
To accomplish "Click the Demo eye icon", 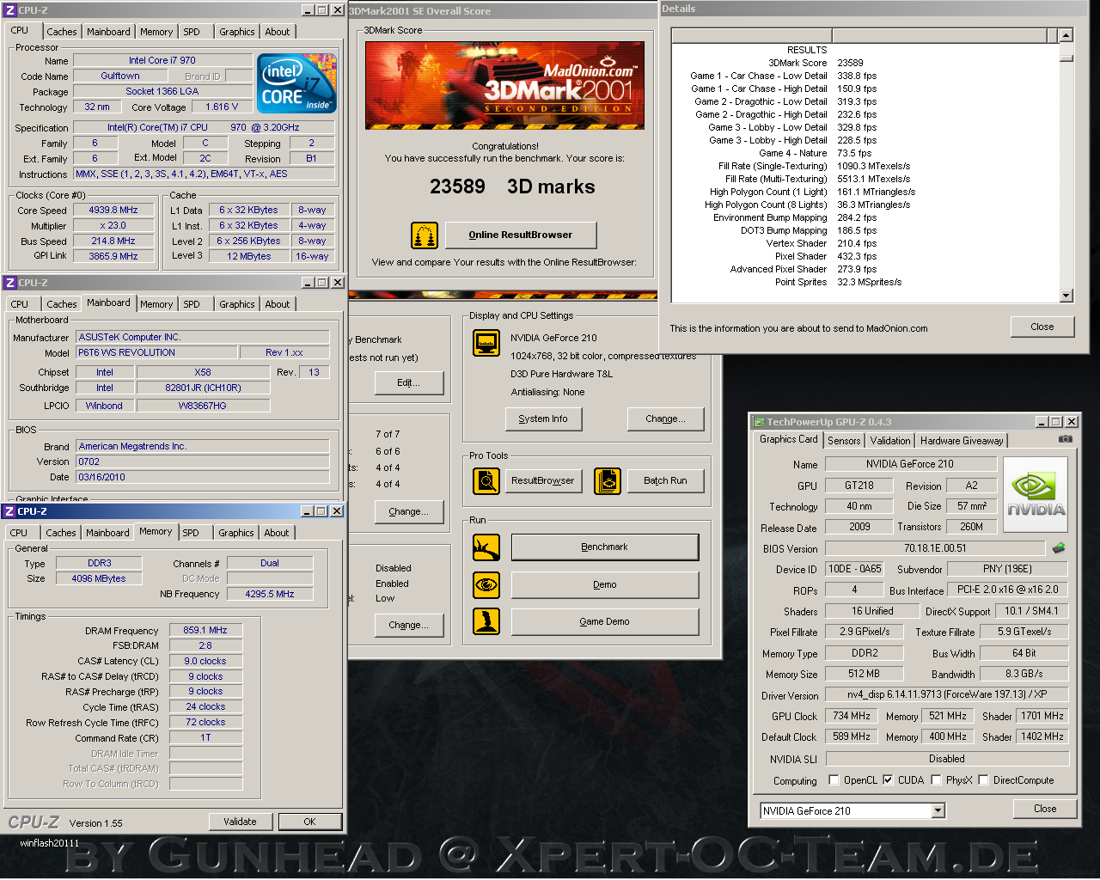I will tap(486, 585).
